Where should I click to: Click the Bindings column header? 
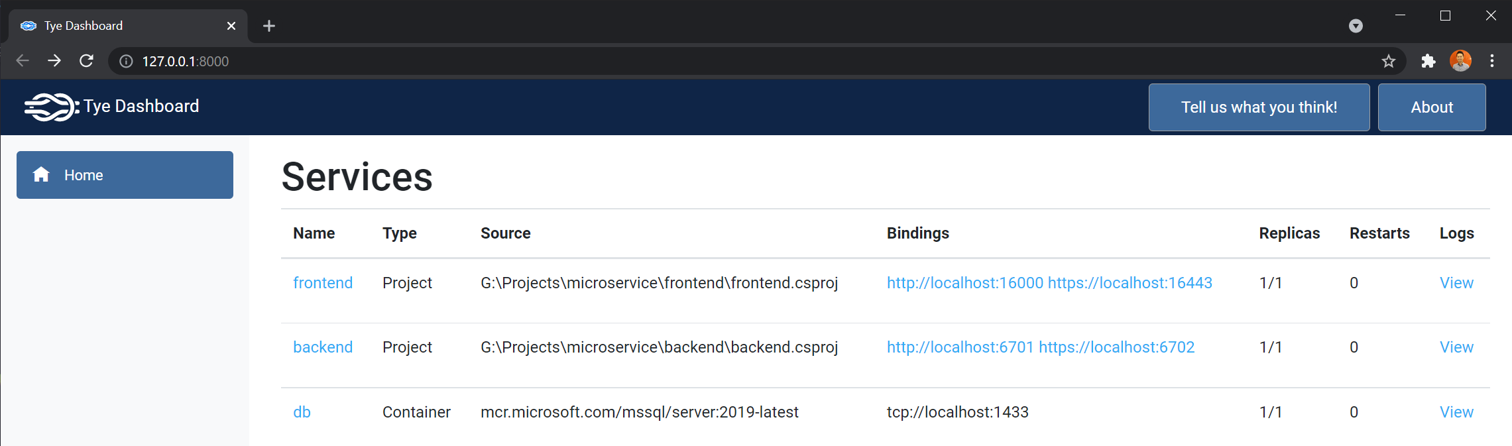[x=918, y=233]
